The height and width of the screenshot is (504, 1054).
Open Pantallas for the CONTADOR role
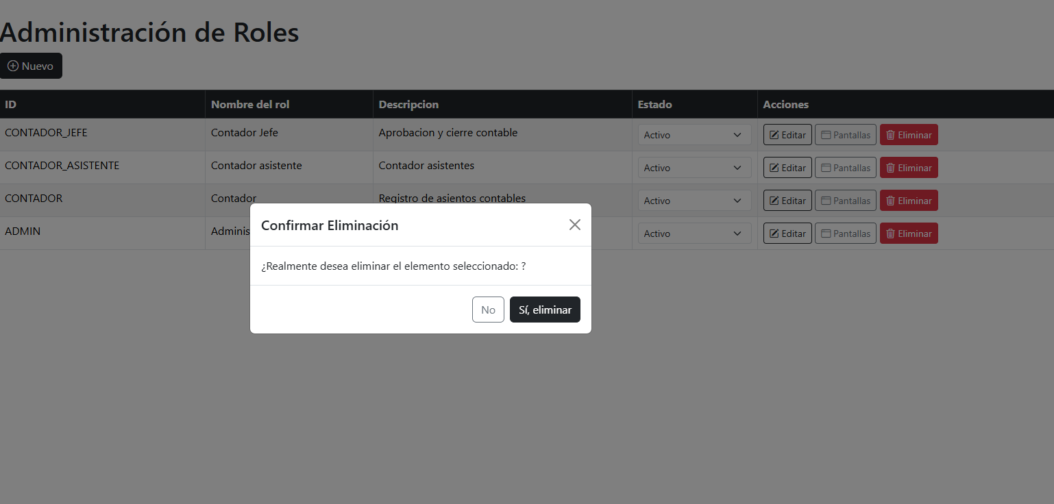(x=845, y=200)
